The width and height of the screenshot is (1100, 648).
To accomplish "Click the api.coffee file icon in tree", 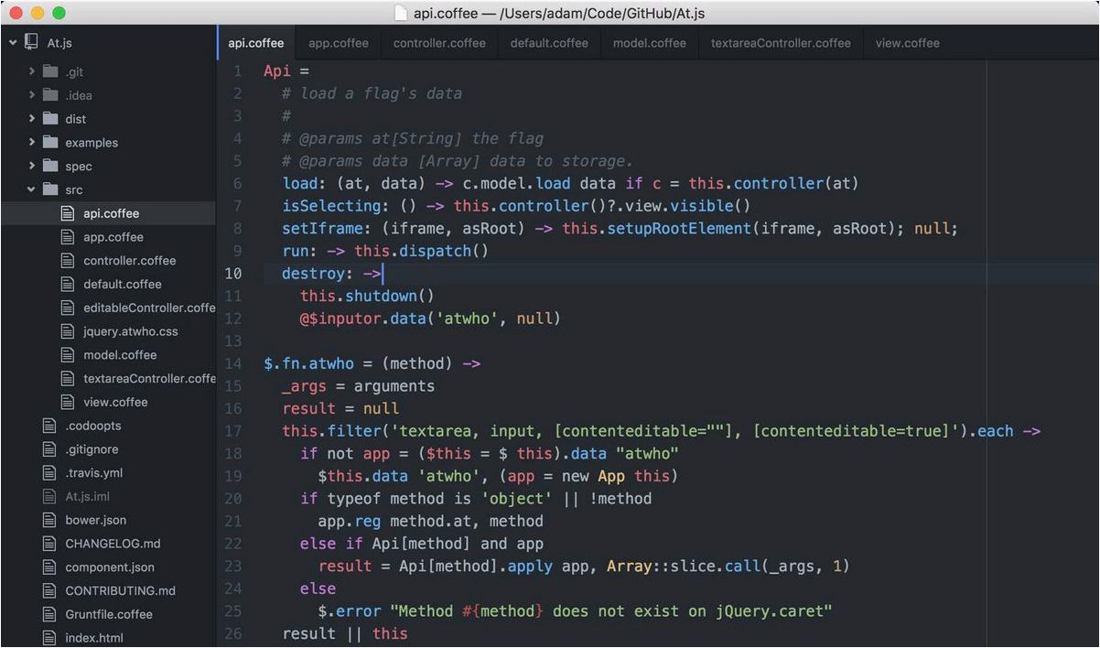I will 67,213.
